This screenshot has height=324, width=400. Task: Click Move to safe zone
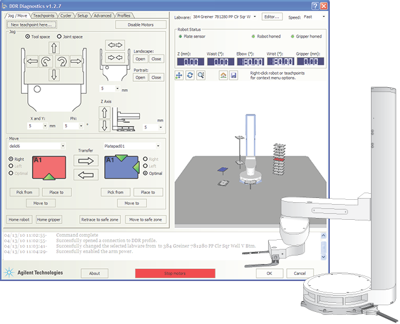tap(145, 219)
